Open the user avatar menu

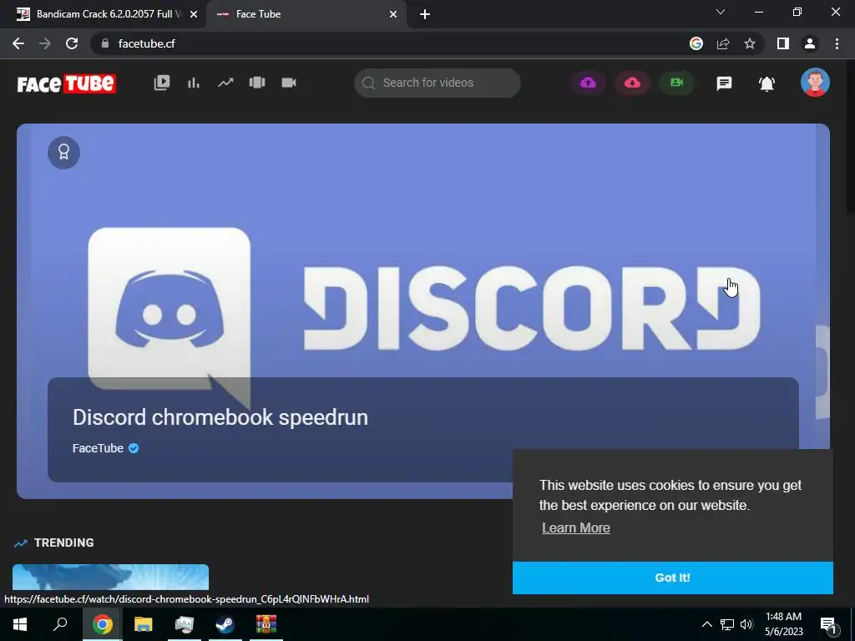tap(815, 83)
